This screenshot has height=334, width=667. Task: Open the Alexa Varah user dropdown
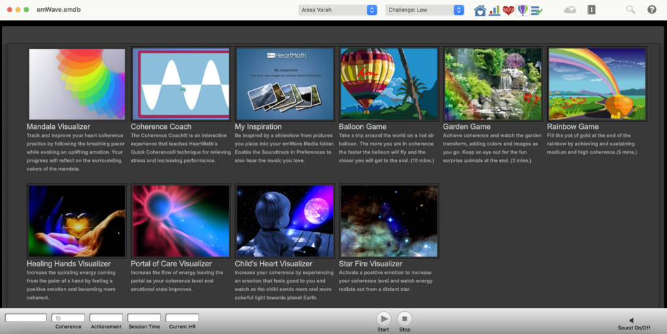pyautogui.click(x=338, y=10)
